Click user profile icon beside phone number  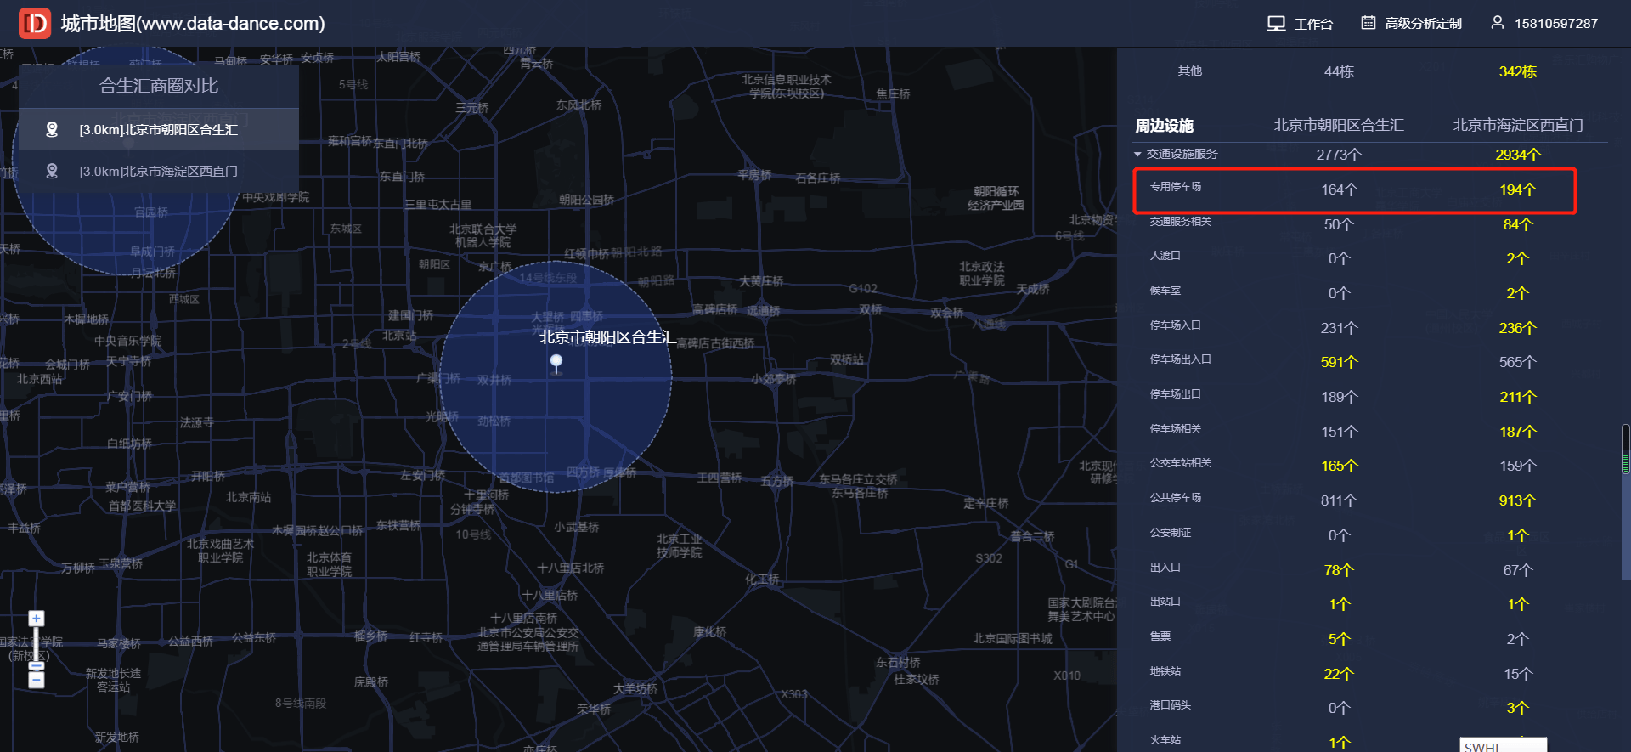tap(1497, 23)
